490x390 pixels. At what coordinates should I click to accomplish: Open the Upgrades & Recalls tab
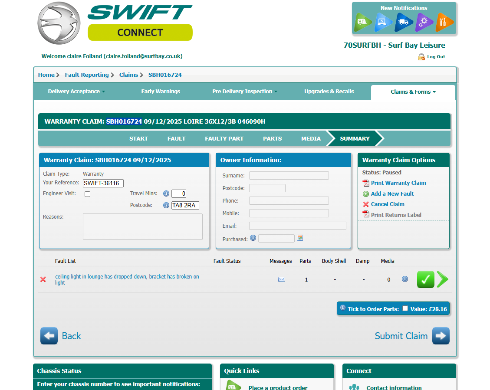click(x=329, y=92)
